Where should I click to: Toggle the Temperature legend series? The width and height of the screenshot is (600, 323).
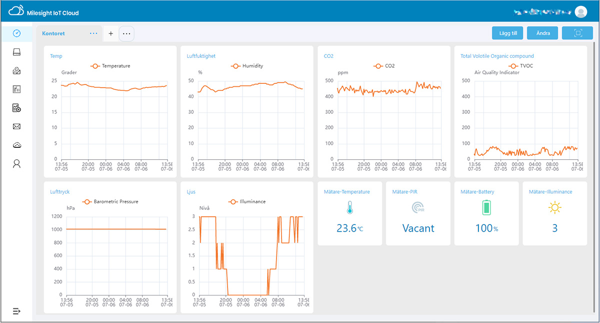pyautogui.click(x=110, y=66)
